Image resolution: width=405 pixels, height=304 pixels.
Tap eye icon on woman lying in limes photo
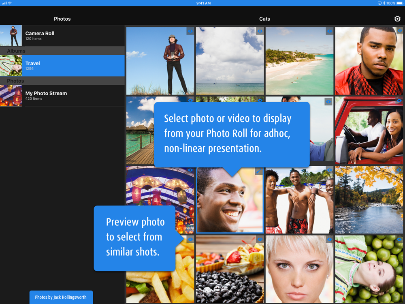[x=399, y=240]
